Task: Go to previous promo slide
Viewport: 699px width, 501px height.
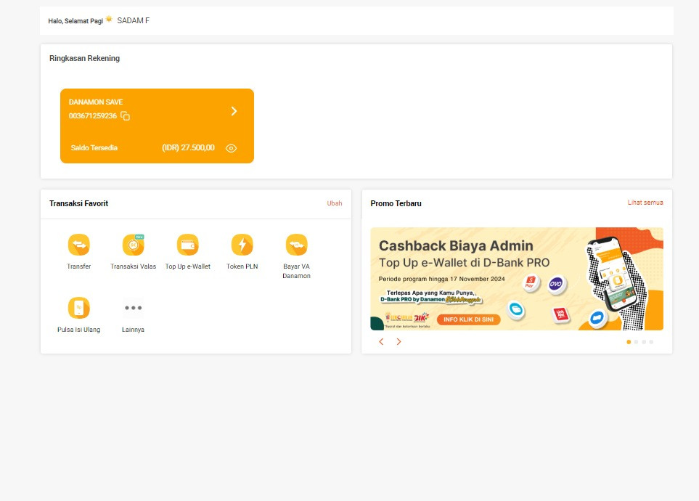Action: (381, 342)
